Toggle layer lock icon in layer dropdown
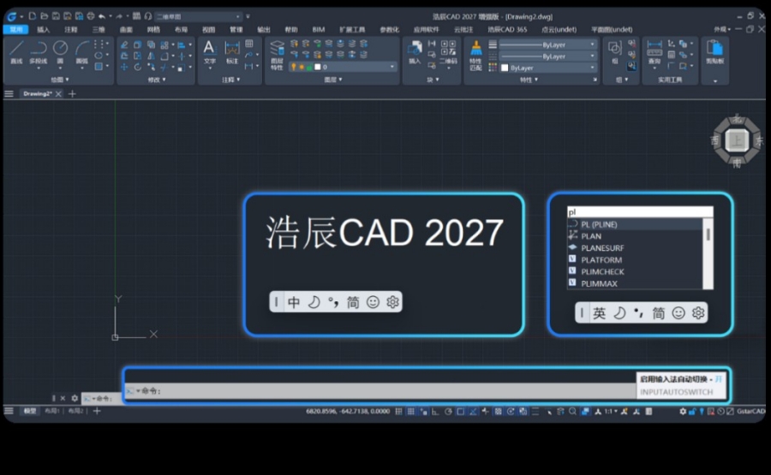The width and height of the screenshot is (771, 475). (x=309, y=67)
